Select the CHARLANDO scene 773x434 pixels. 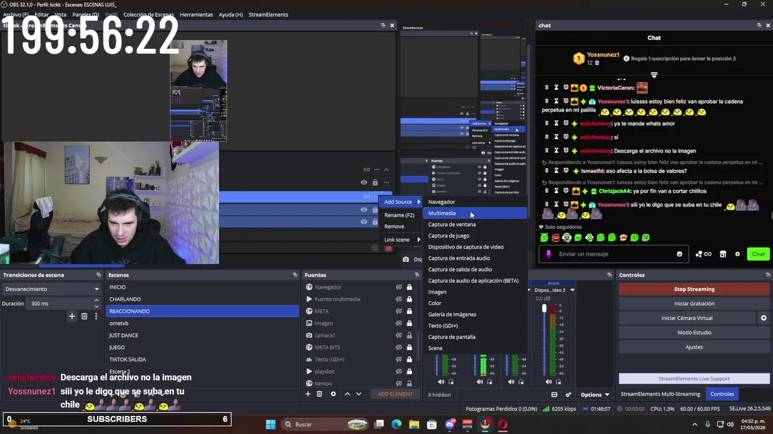[202, 299]
